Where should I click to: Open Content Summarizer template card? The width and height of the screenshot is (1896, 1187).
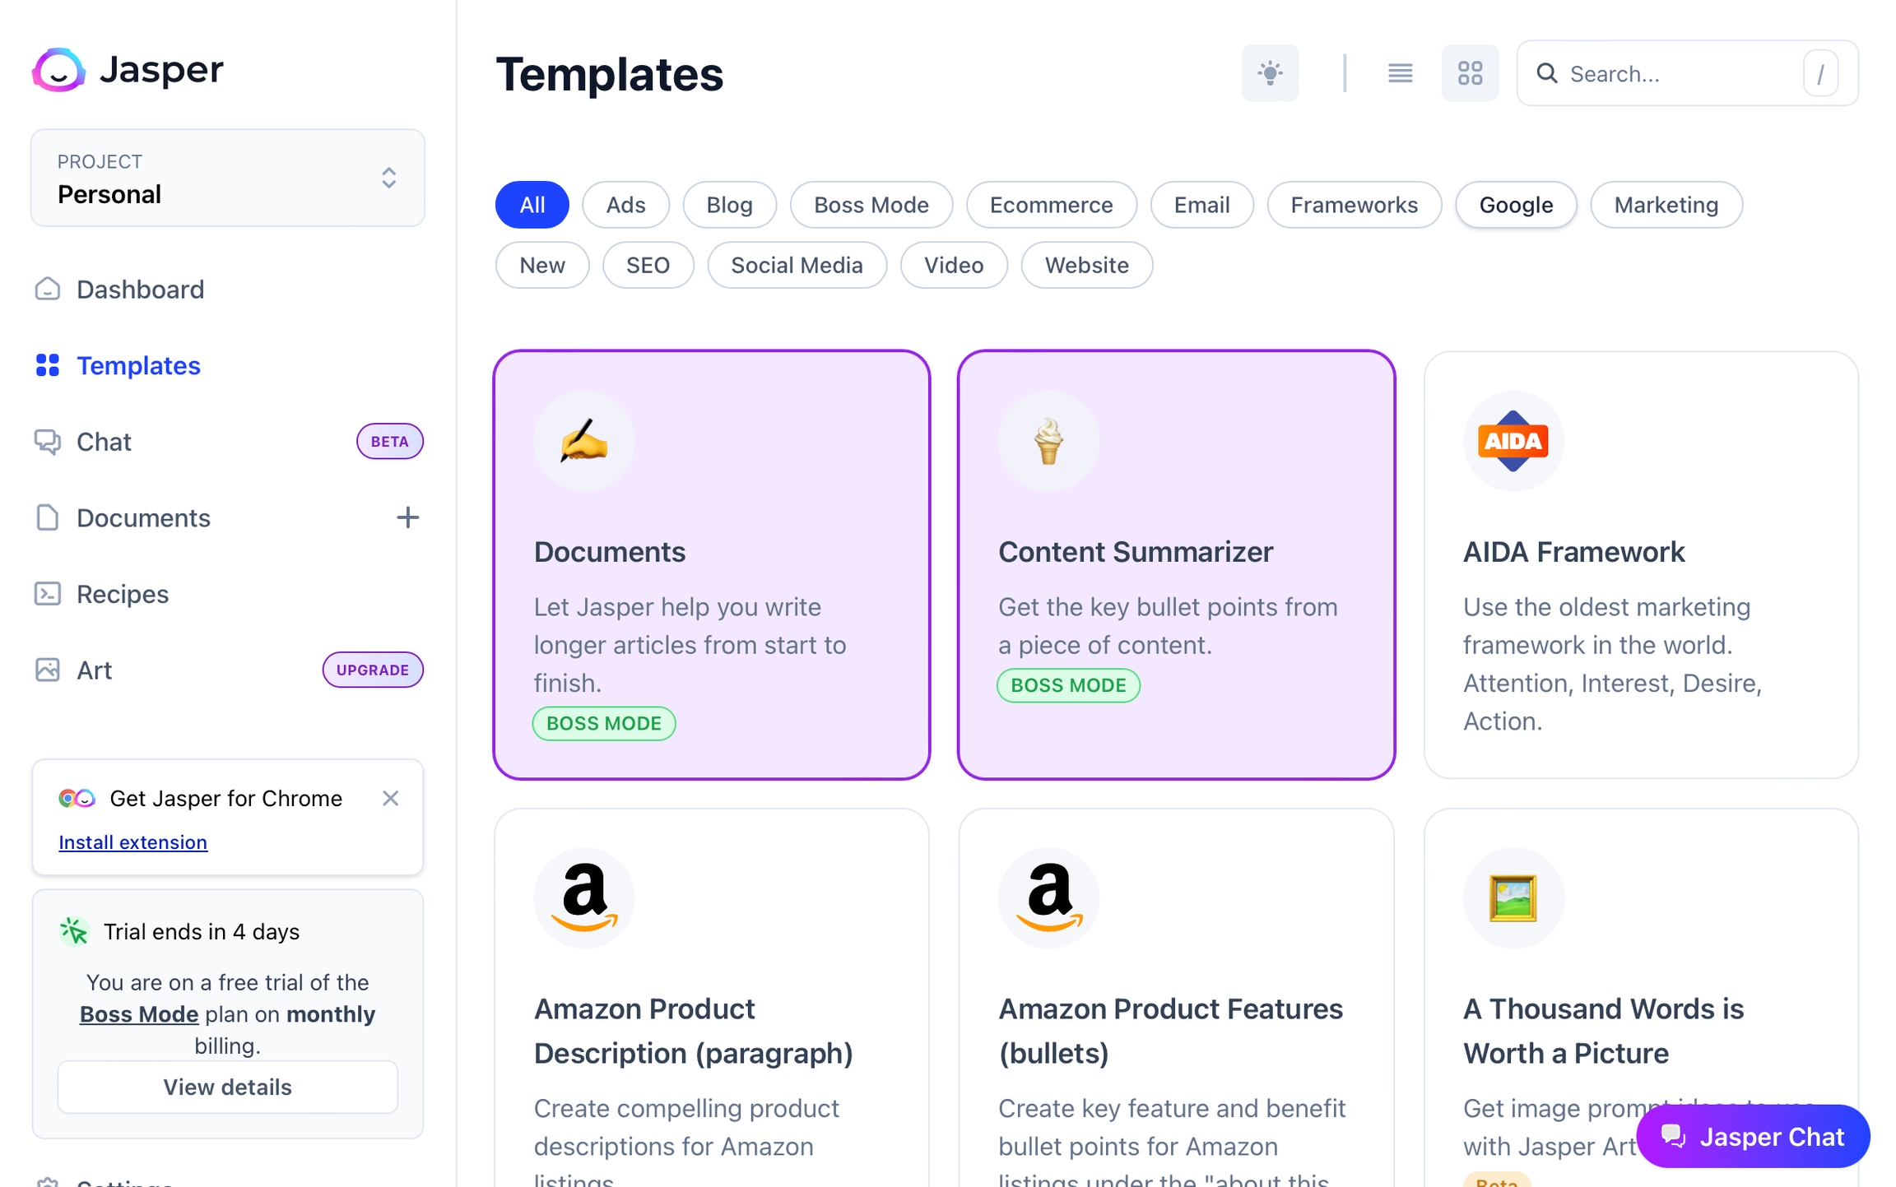pos(1176,564)
